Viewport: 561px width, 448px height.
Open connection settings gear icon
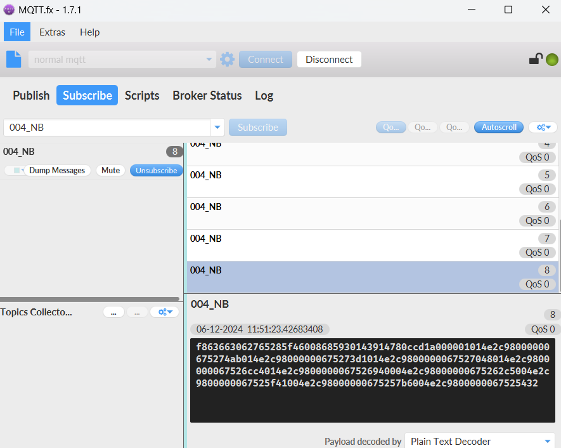(x=227, y=60)
